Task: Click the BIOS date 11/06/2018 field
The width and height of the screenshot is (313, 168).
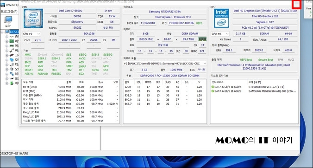Action: [148, 23]
